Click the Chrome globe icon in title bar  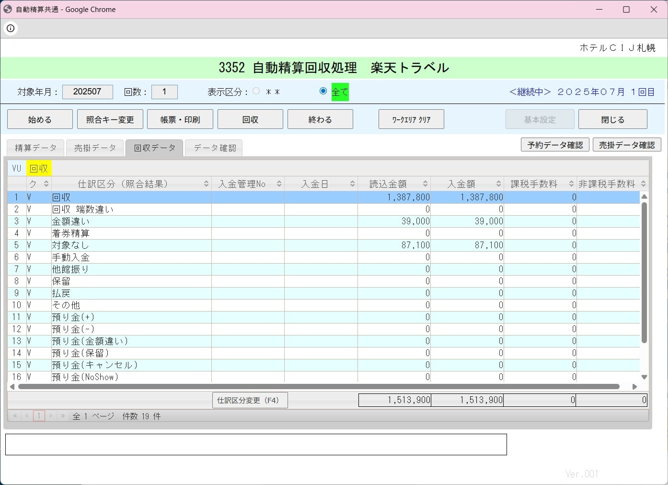8,9
